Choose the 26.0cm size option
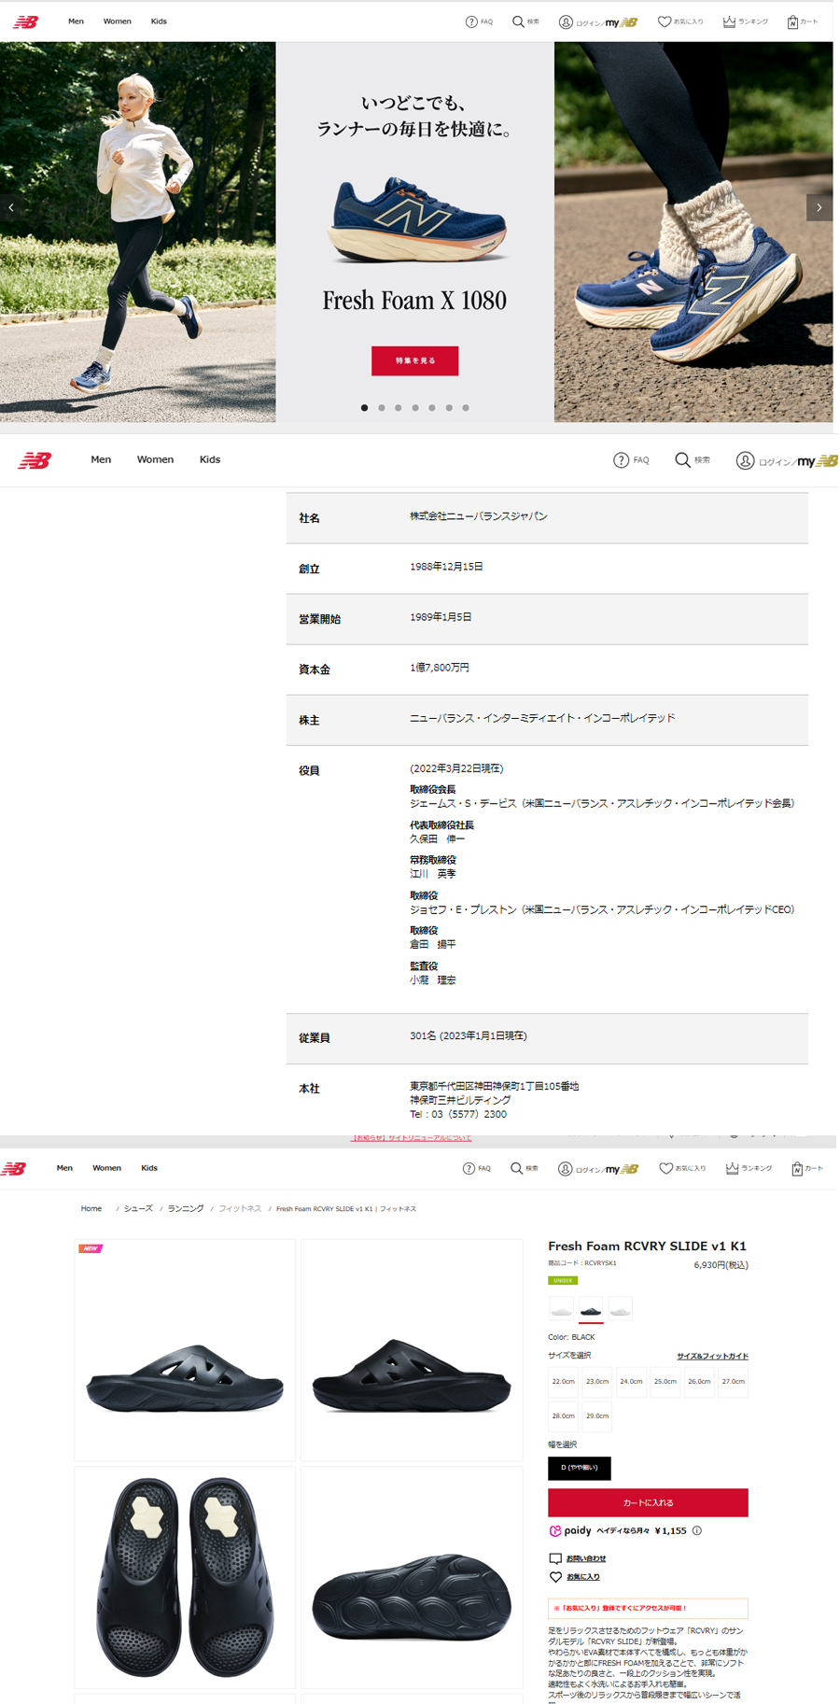Screen dimensions: 840x1704 (699, 1382)
